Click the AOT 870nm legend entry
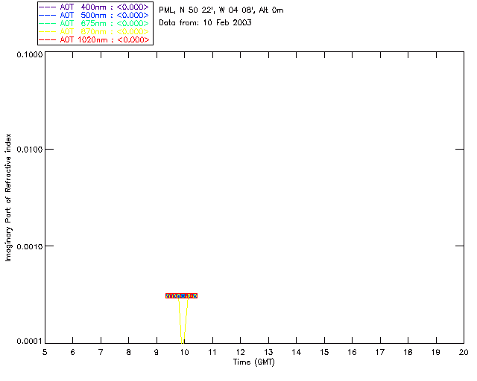 point(94,31)
